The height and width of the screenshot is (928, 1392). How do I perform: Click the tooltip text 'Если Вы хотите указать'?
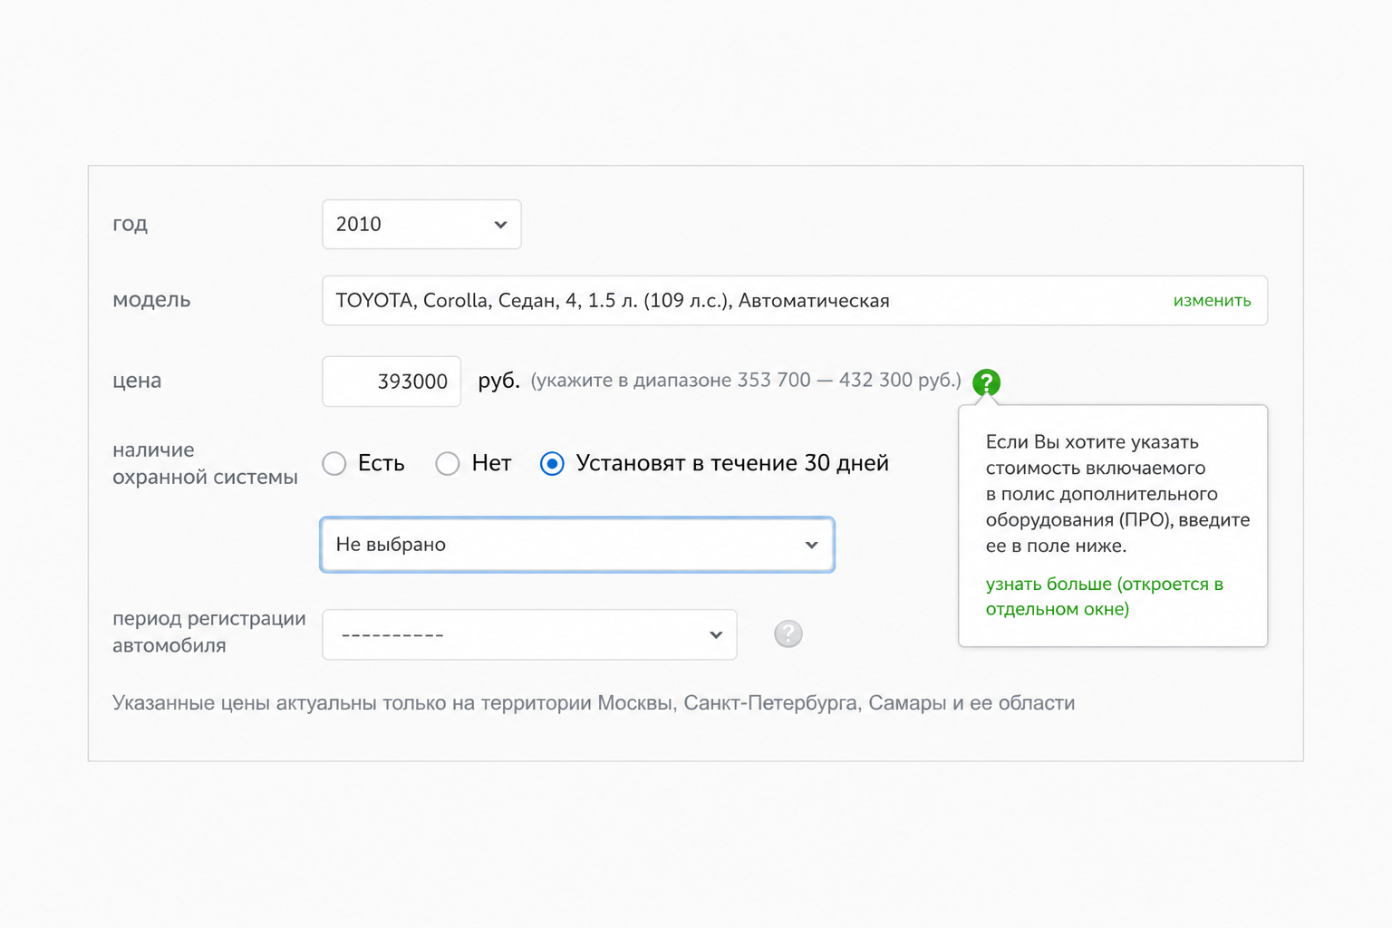click(x=1092, y=442)
